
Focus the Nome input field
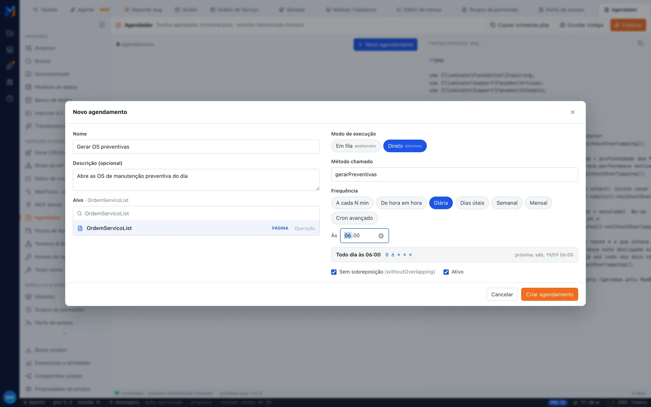tap(196, 147)
